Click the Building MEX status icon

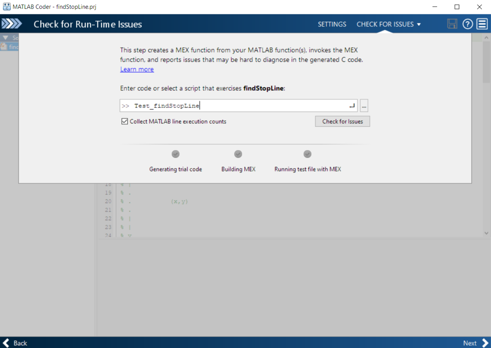238,154
